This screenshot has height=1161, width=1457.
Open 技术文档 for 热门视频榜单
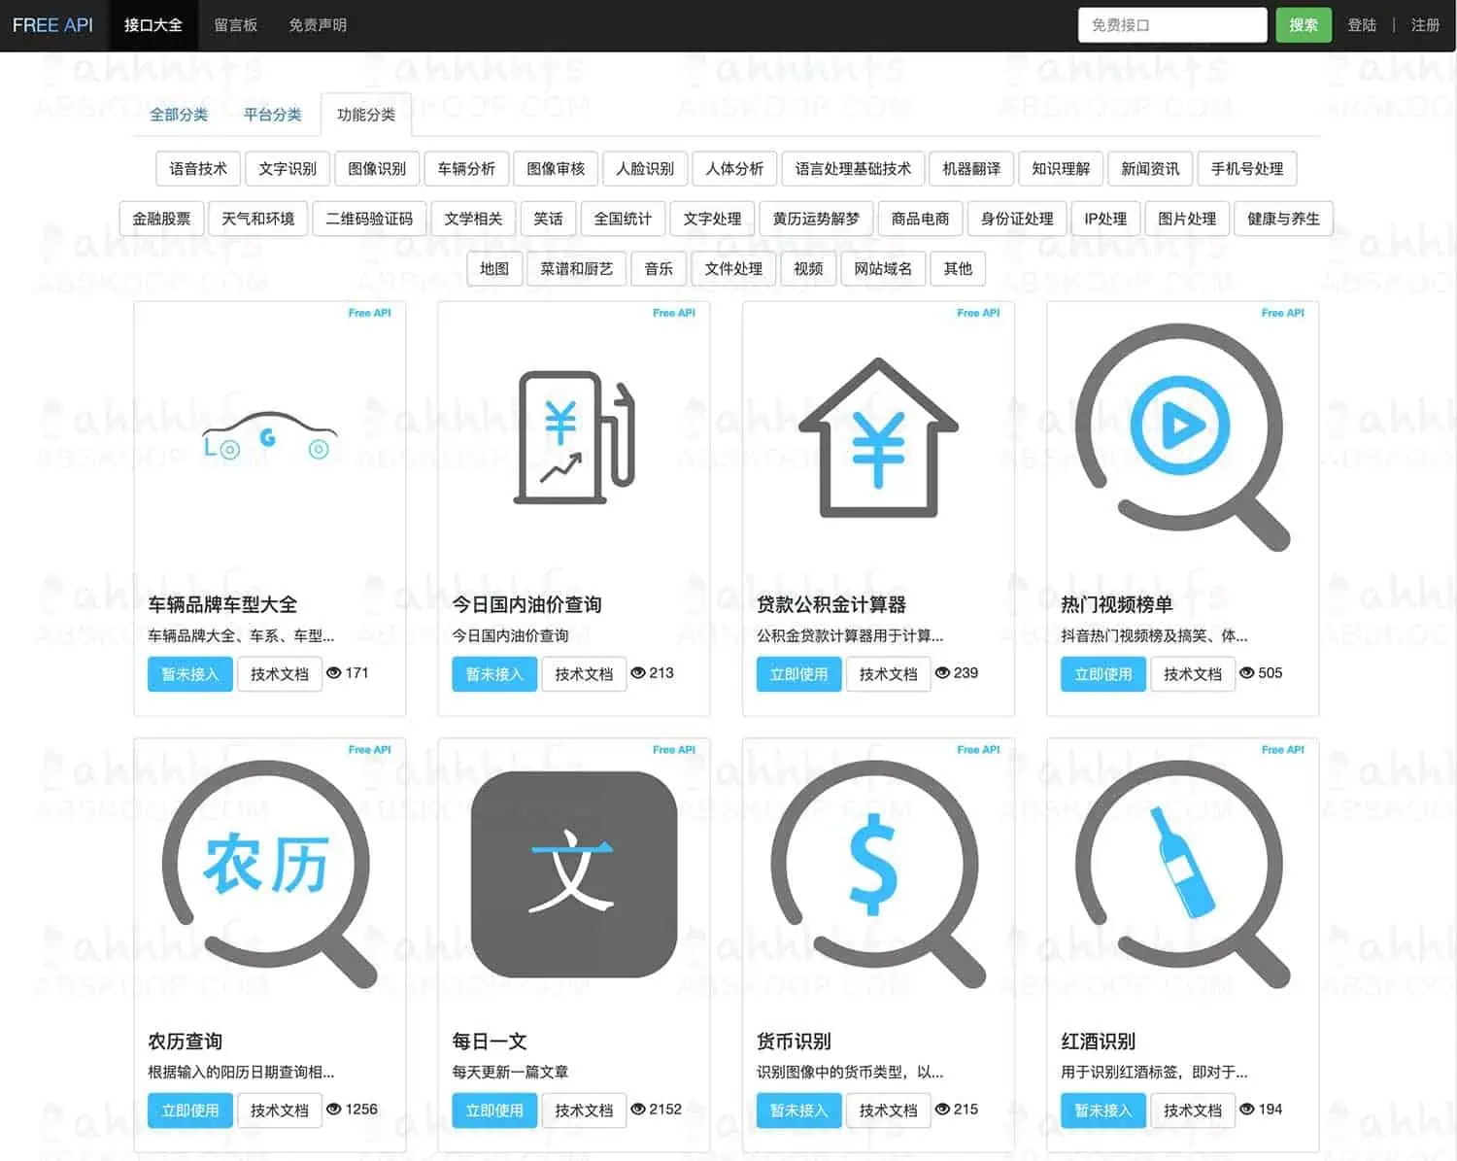click(x=1192, y=673)
